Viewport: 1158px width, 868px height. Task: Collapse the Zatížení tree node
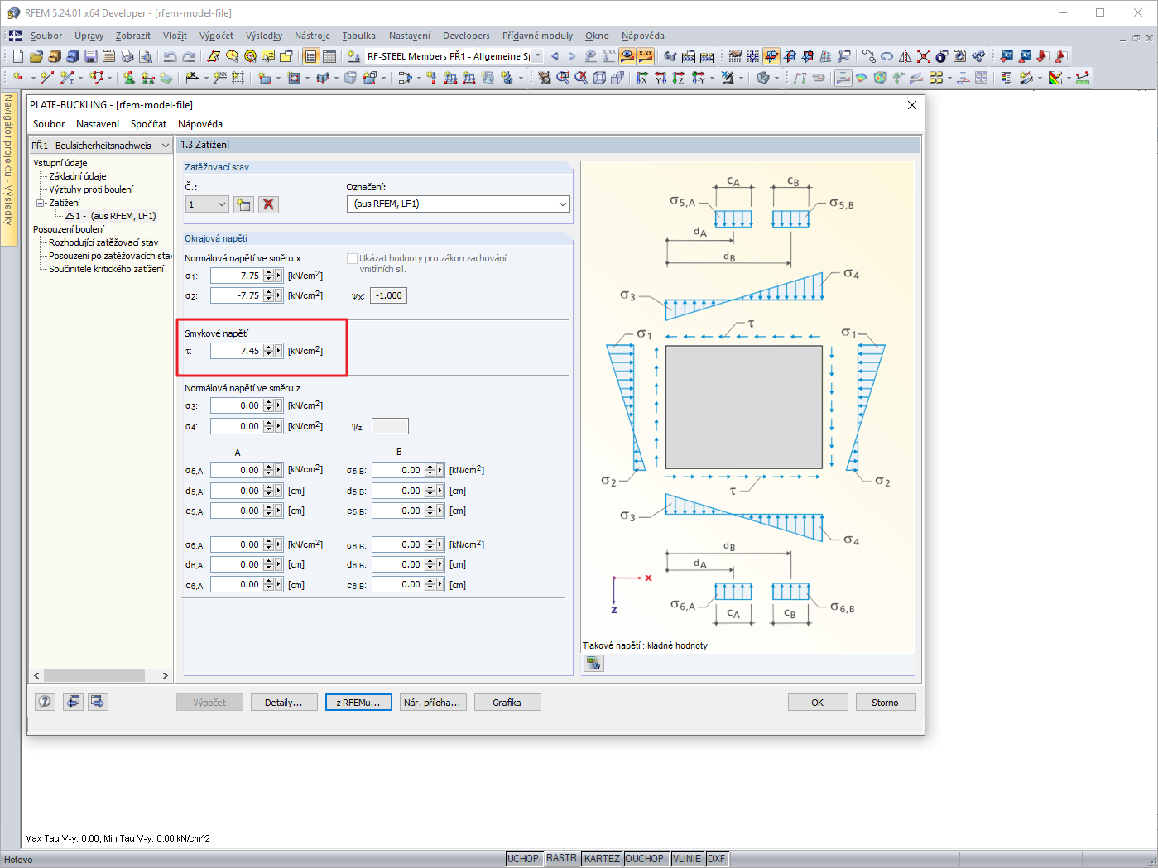coord(40,203)
